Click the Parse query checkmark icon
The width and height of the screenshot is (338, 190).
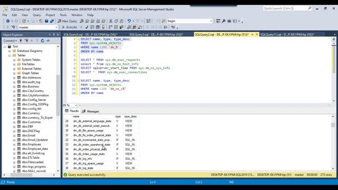pyautogui.click(x=87, y=27)
